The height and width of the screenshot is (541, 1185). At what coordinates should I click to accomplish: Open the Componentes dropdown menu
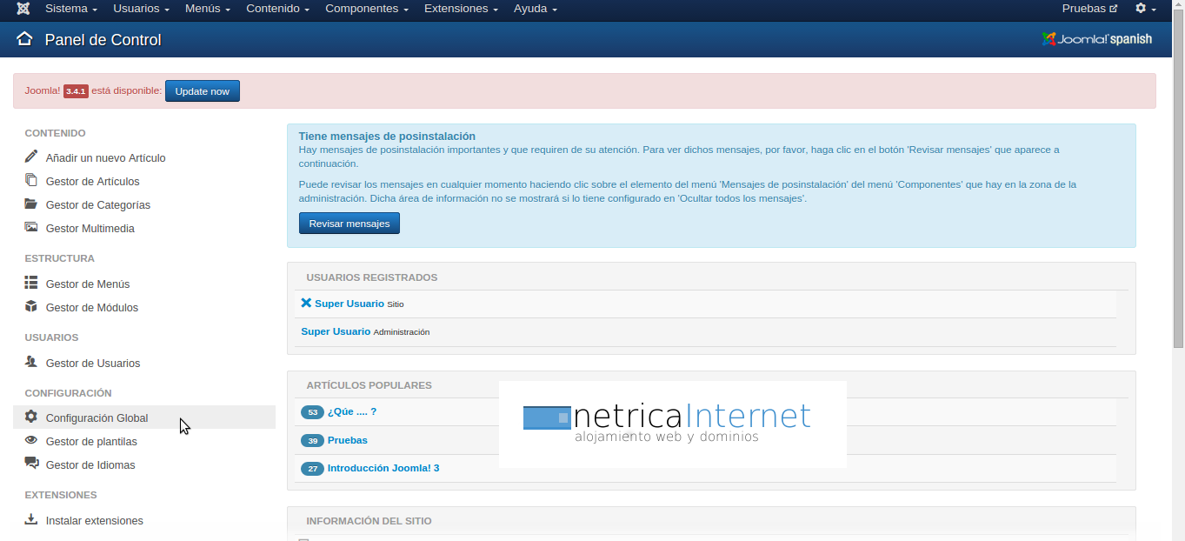pos(367,9)
